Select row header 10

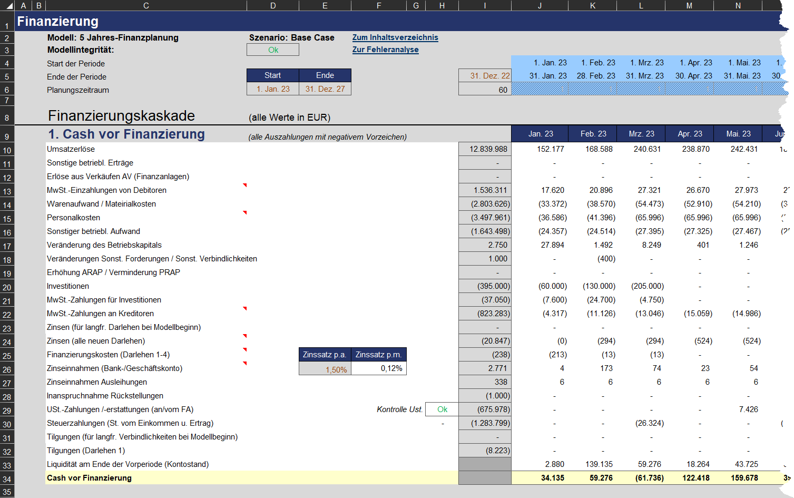coord(7,150)
